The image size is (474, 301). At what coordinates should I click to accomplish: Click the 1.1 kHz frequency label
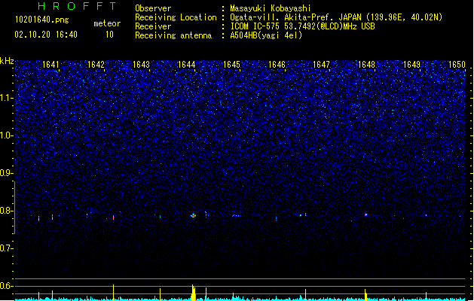tap(7, 98)
